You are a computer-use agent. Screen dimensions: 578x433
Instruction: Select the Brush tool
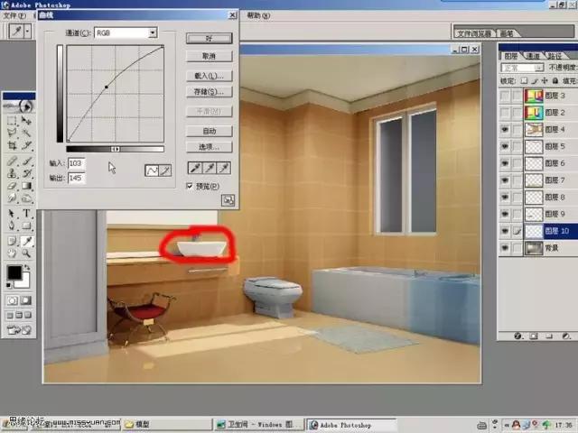26,161
